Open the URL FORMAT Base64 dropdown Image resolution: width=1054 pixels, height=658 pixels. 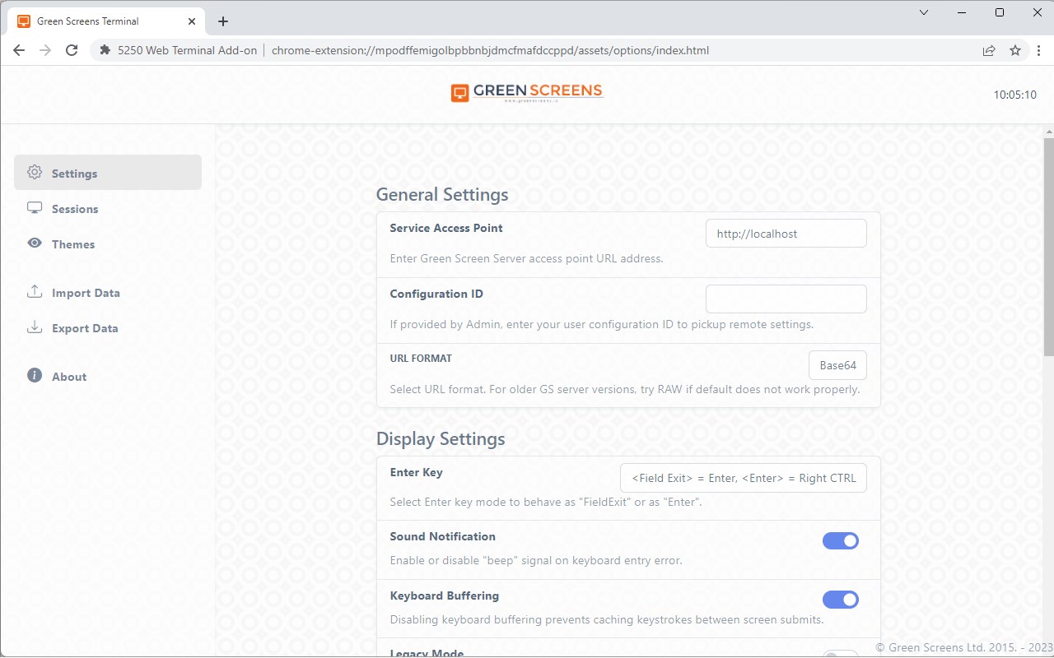pos(837,365)
